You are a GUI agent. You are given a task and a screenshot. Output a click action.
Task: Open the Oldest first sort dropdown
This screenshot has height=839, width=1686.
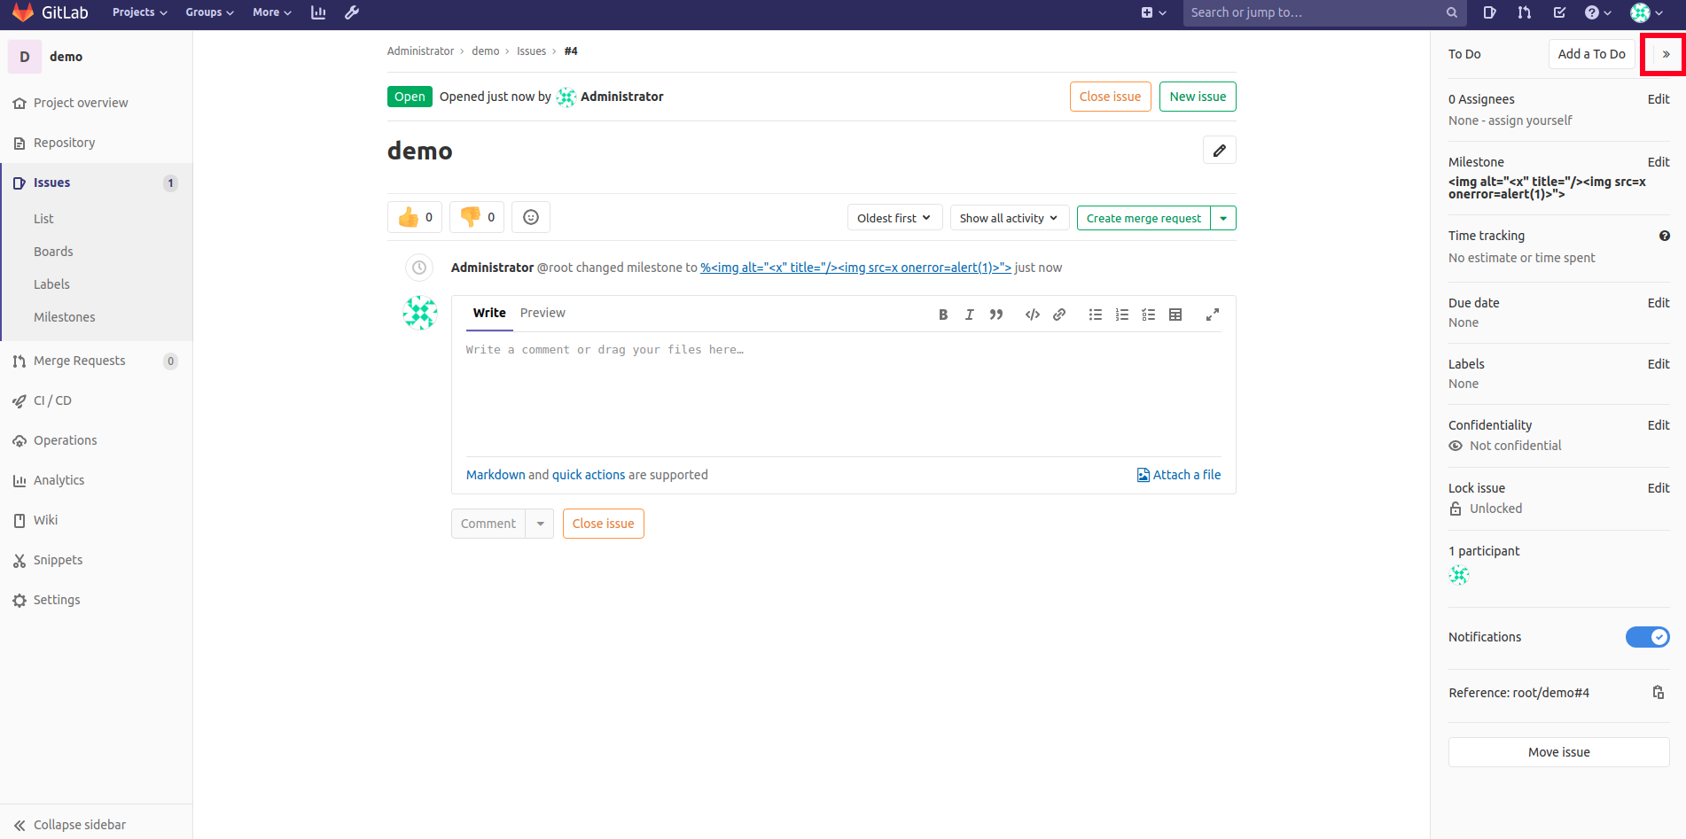894,218
